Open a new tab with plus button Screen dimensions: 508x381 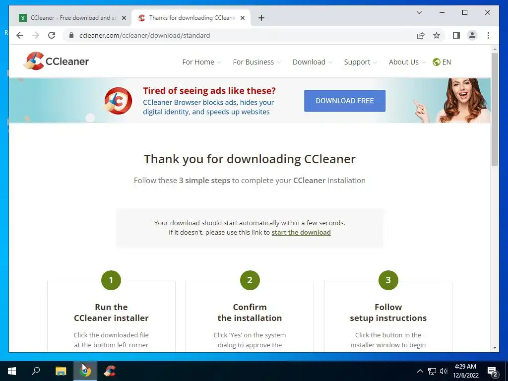click(x=261, y=18)
